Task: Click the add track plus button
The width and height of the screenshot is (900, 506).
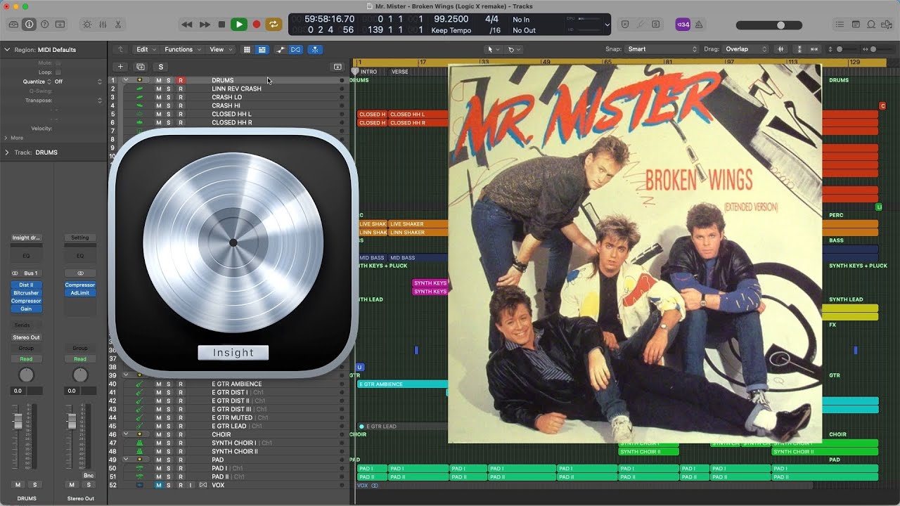Action: click(x=120, y=67)
